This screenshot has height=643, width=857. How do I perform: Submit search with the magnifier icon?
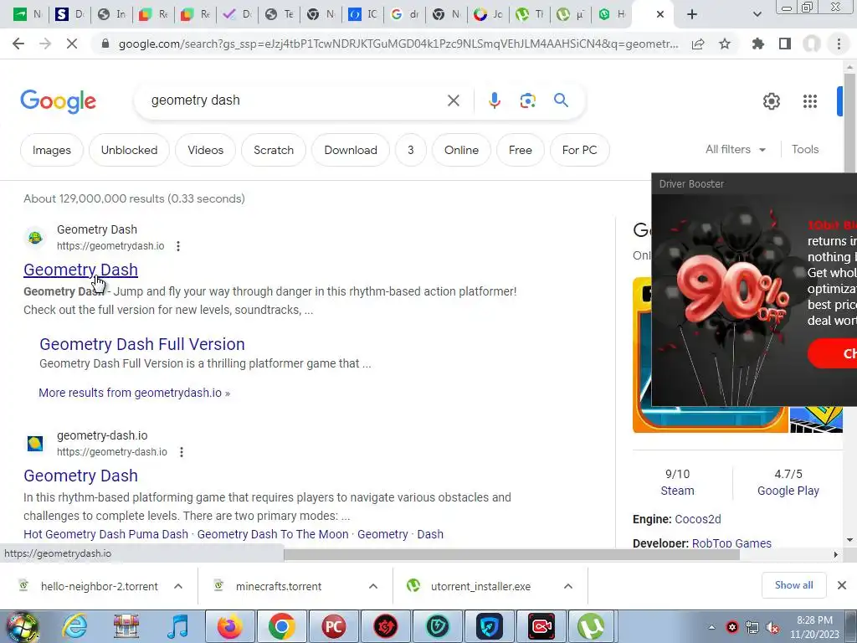coord(561,100)
